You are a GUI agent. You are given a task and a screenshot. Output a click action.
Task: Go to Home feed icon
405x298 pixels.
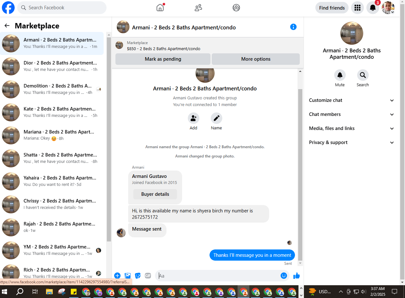pos(160,8)
